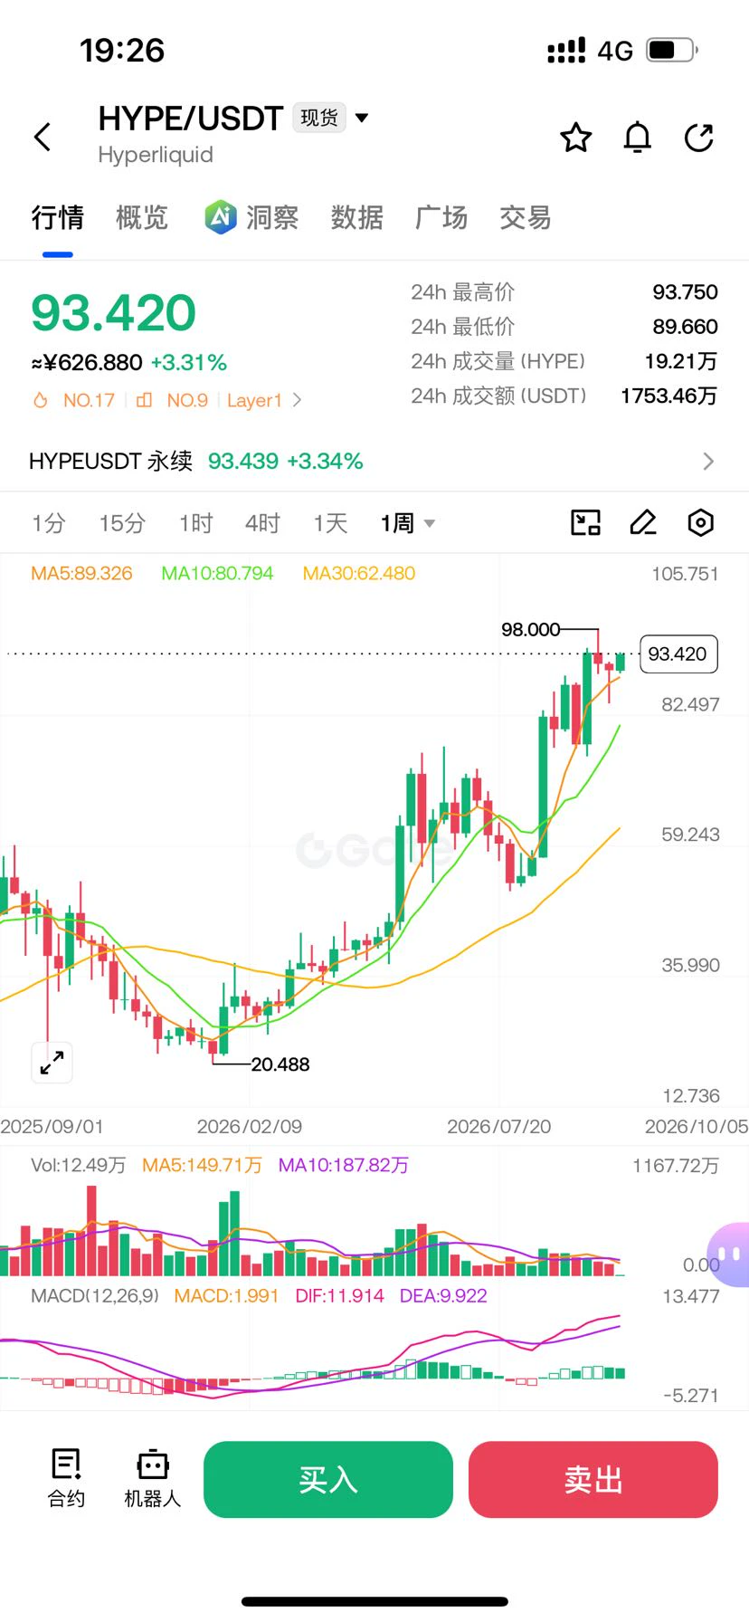749x1622 pixels.
Task: Tap the MA30:62.480 indicator label
Action: (x=359, y=573)
